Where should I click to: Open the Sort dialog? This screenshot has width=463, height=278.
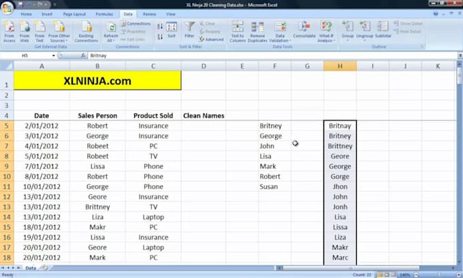[x=172, y=30]
